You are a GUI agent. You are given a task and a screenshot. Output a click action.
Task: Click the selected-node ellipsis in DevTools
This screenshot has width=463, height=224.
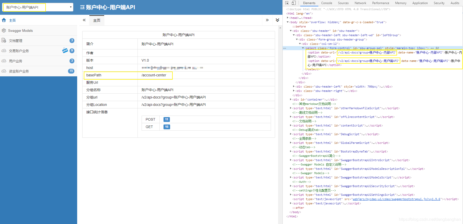pyautogui.click(x=284, y=48)
